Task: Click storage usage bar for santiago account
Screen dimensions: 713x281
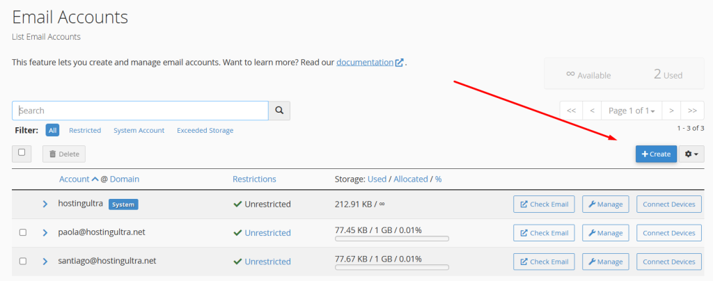Action: click(392, 268)
